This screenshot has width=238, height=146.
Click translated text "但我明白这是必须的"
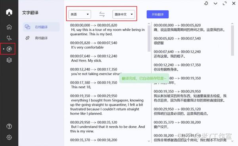(169, 113)
